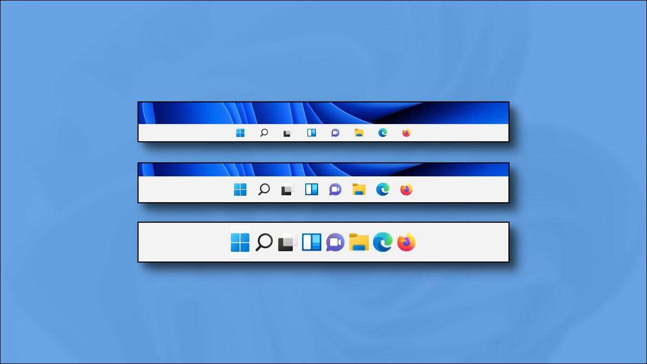Screen dimensions: 647x364
Task: Open File Explorer on the large taskbar
Action: tap(359, 242)
